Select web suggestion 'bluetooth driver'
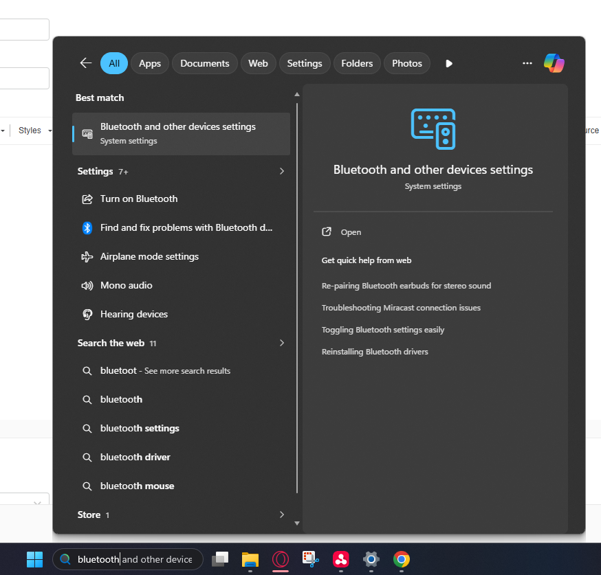601x575 pixels. tap(181, 457)
